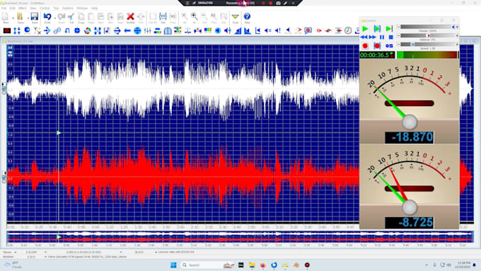Click the green playback marker on waveform
481x271 pixels.
[58, 133]
